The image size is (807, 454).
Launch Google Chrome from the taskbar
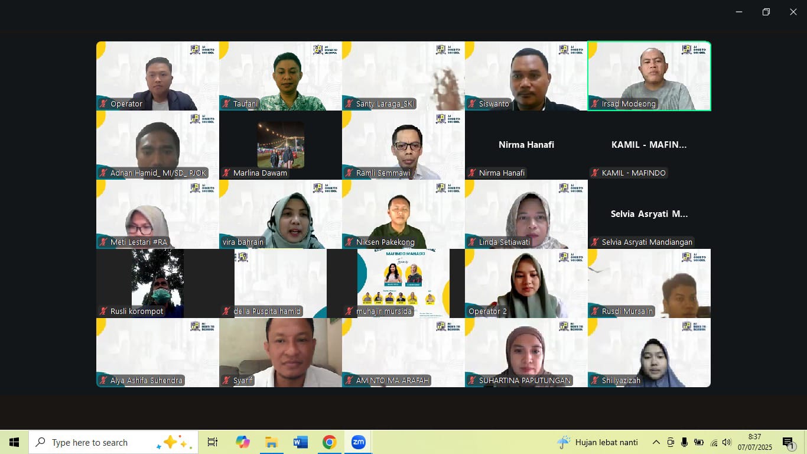click(330, 442)
